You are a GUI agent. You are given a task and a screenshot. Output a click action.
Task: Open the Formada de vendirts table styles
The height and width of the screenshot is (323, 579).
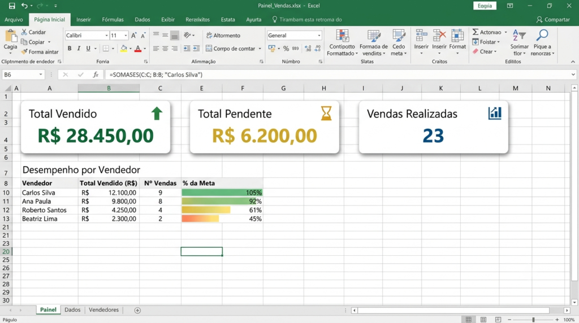tap(373, 43)
